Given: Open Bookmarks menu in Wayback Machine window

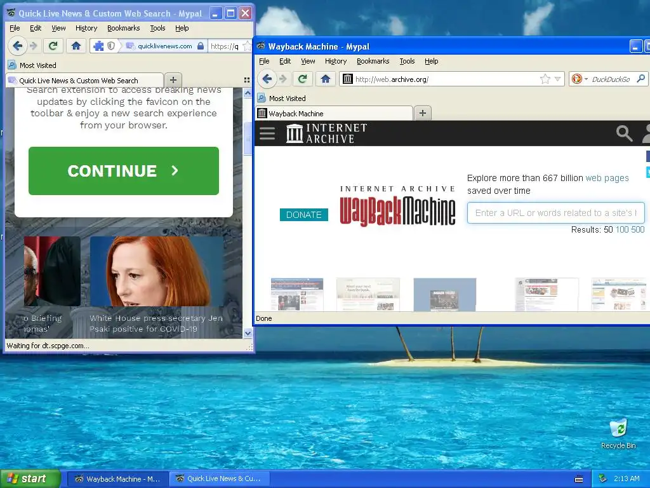Looking at the screenshot, I should pyautogui.click(x=373, y=61).
